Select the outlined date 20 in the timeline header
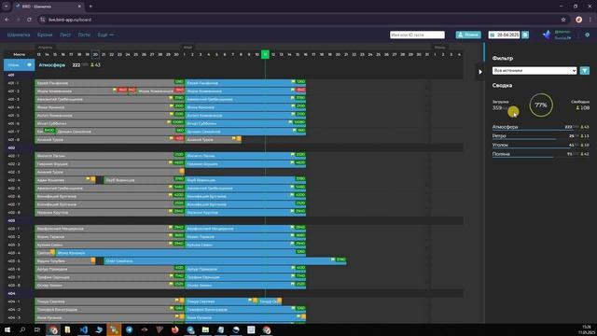Viewport: 597px width, 336px height. 95,54
